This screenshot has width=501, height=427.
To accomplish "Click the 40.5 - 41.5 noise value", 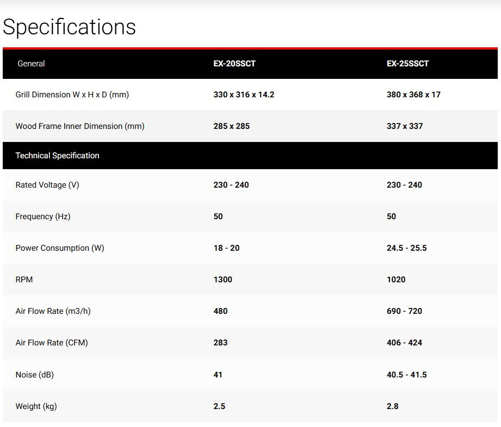I will (x=406, y=375).
